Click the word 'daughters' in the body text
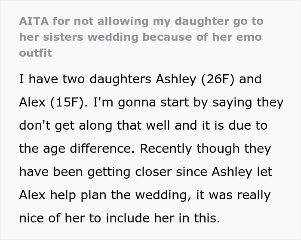Screen dimensions: 301x240 coord(120,79)
